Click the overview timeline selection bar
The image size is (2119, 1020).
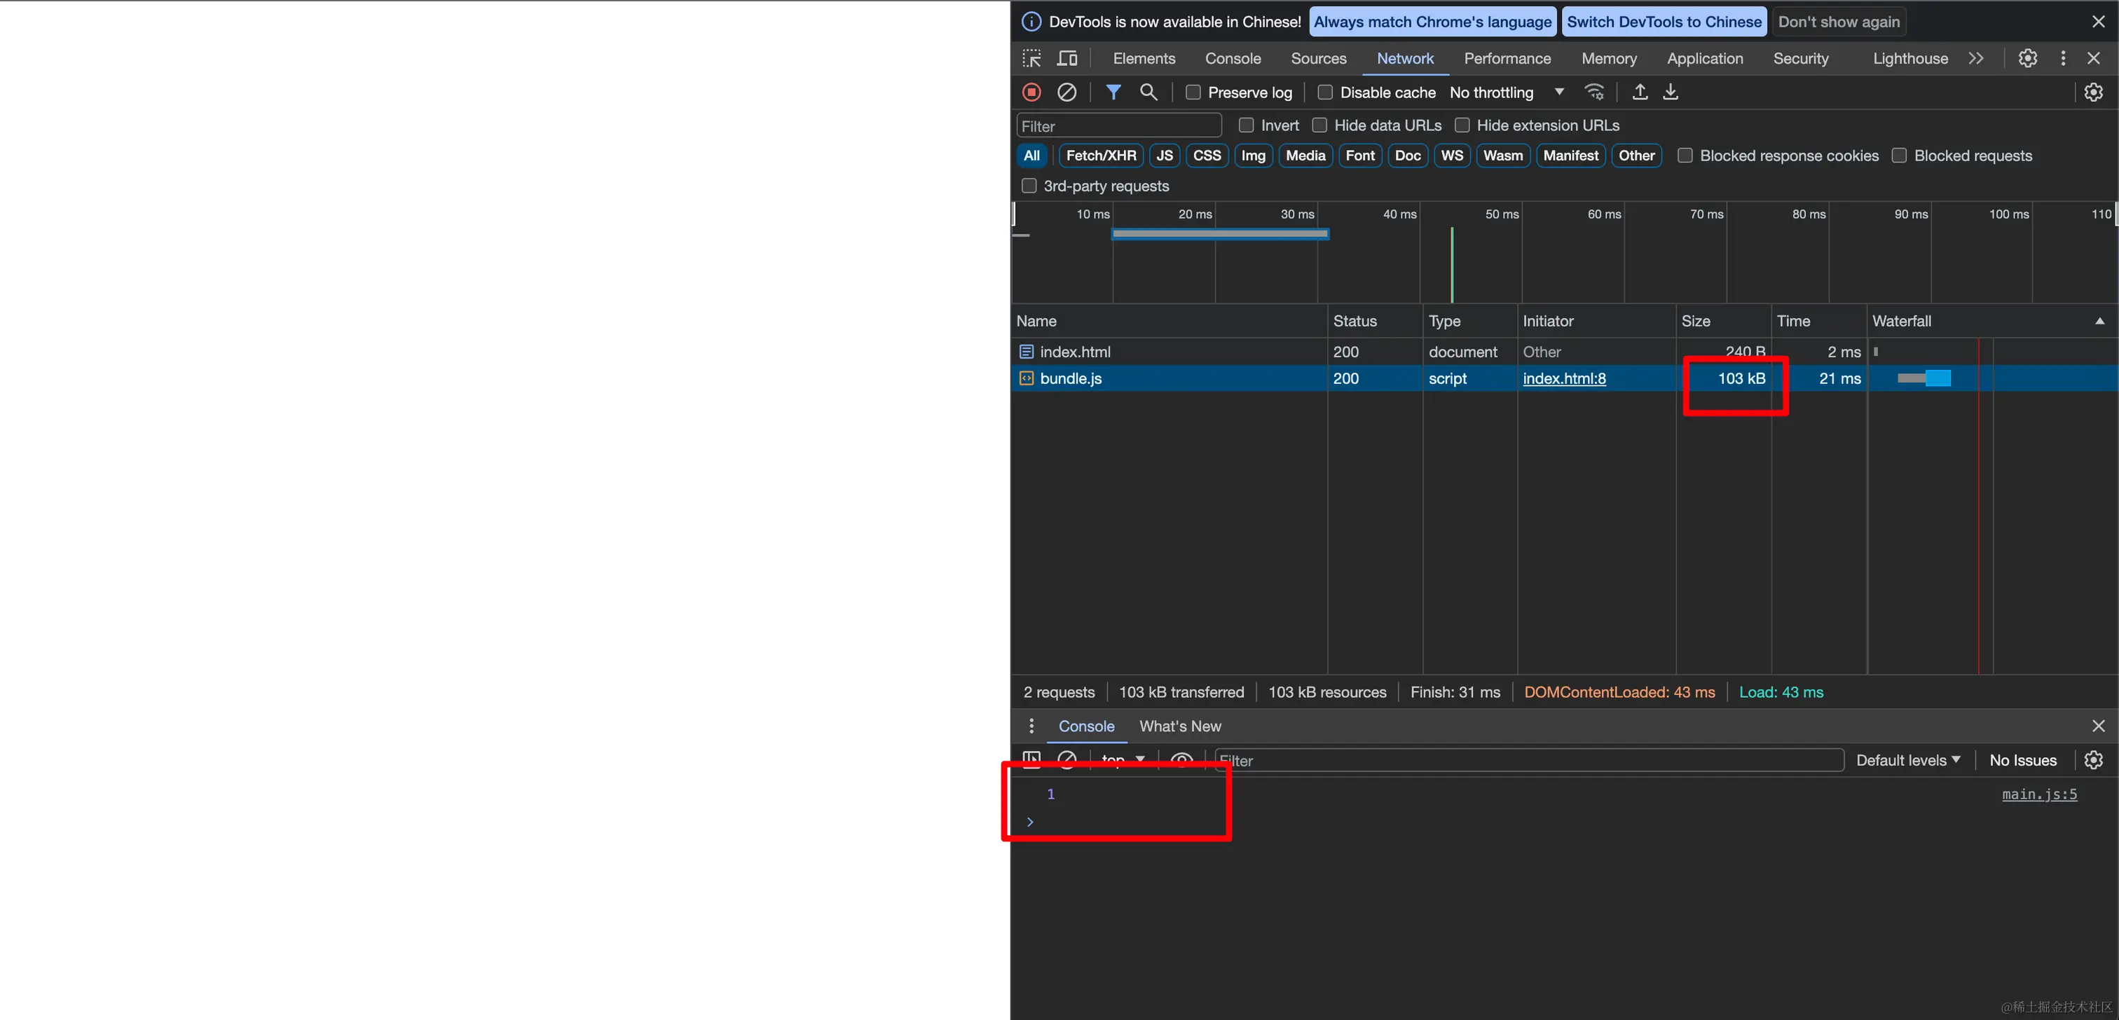tap(1220, 235)
